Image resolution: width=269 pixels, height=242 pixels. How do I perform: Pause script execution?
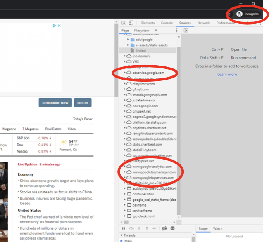tap(124, 228)
